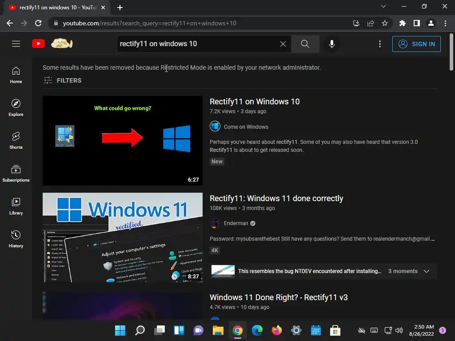Open clock showing 2:50 AM

(421, 330)
